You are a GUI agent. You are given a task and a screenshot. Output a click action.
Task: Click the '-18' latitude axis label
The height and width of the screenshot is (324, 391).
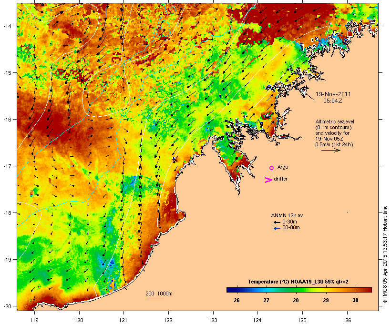pyautogui.click(x=7, y=213)
